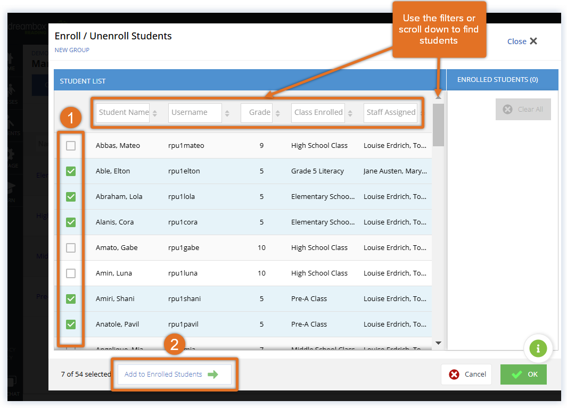Click username rpu1cora
Image resolution: width=567 pixels, height=408 pixels.
(183, 222)
